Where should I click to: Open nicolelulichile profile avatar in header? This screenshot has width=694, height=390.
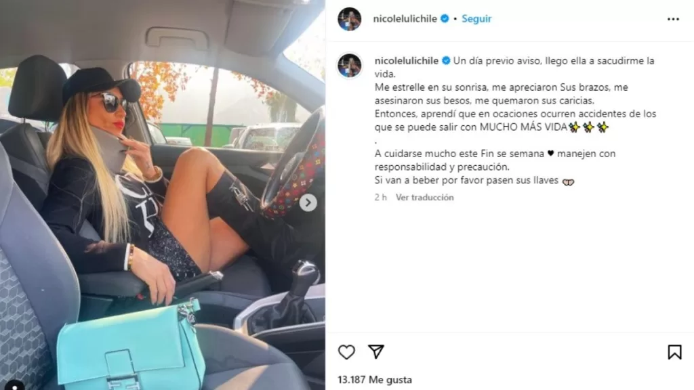coord(349,19)
